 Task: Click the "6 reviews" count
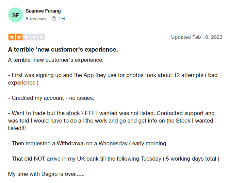tap(36, 19)
